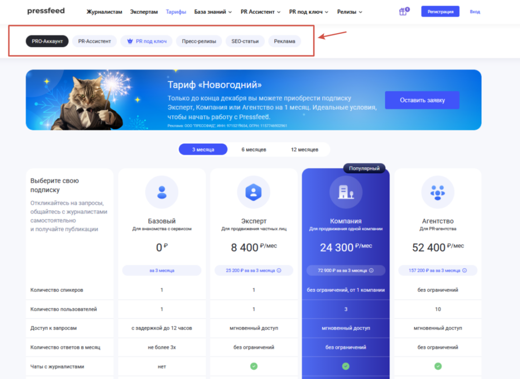520x379 pixels.
Task: Click the Вход link
Action: (475, 12)
